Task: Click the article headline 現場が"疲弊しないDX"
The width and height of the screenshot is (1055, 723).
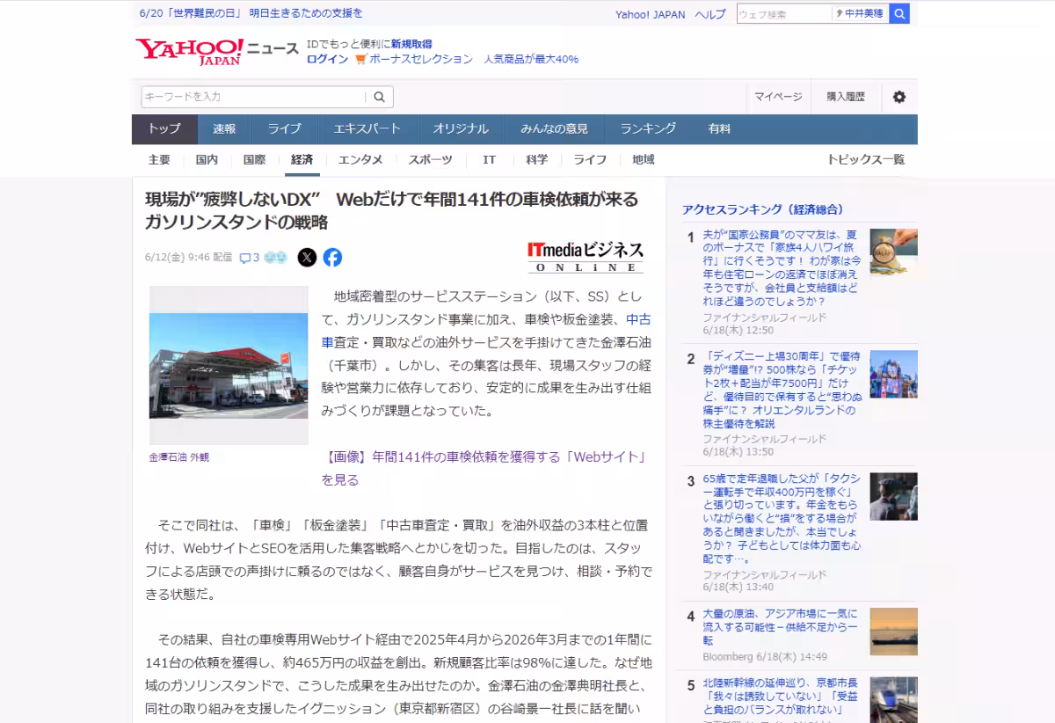Action: 392,210
